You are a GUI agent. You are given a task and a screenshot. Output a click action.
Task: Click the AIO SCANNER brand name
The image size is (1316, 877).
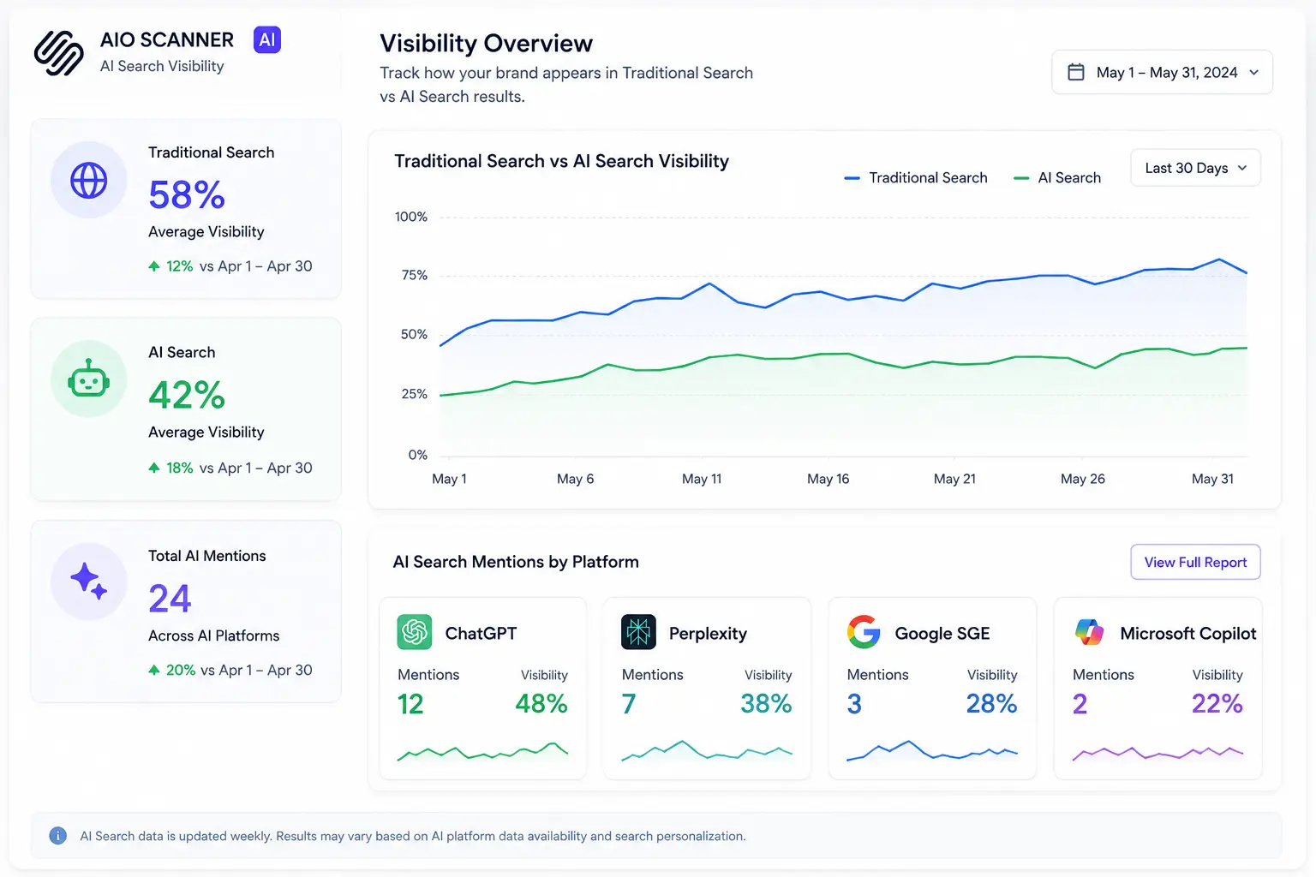tap(167, 40)
